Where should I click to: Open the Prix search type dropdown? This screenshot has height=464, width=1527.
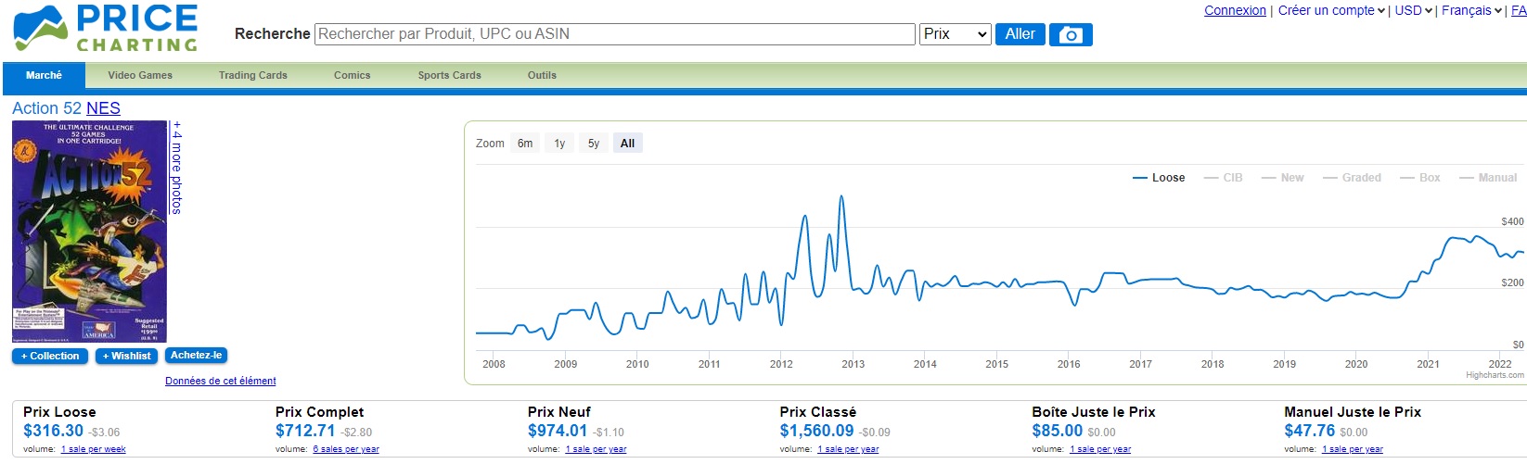point(955,34)
